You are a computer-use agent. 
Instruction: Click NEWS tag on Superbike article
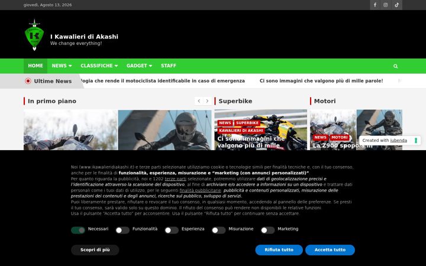(225, 123)
